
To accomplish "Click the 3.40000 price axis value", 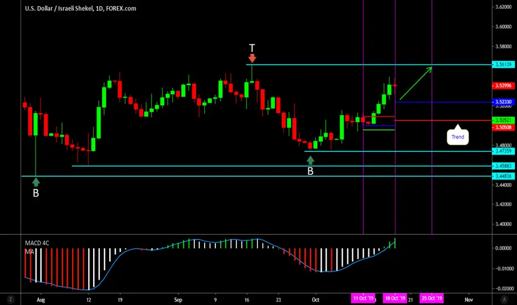I will 503,224.
